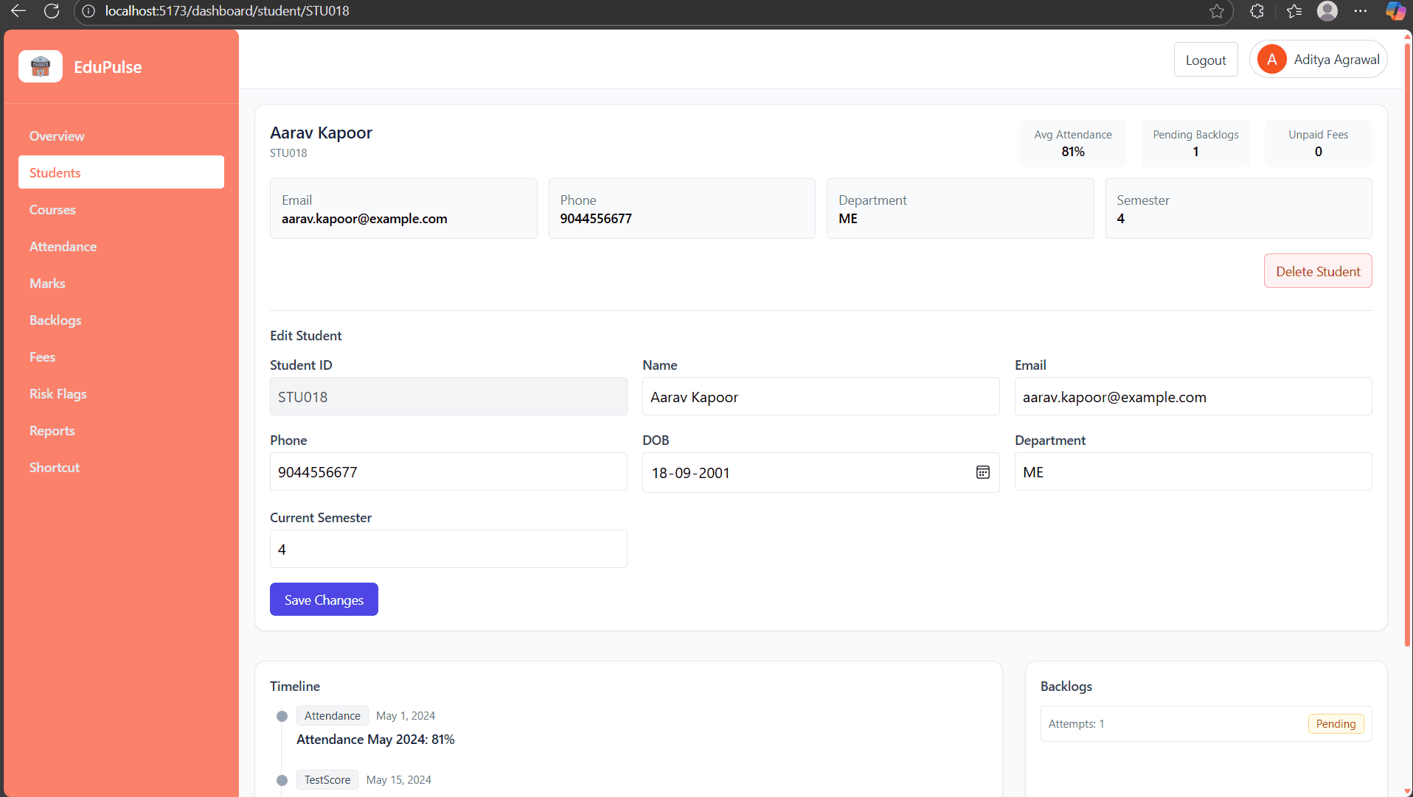Click the phone 9044556677 in the info card
Screen dimensions: 1413x797
(596, 219)
